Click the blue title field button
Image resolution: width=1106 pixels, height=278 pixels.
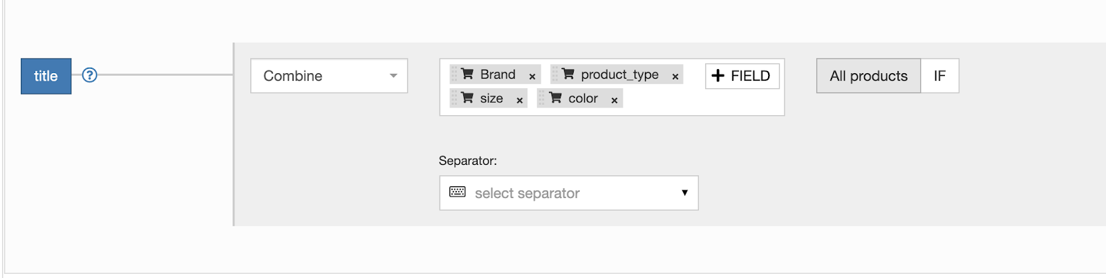coord(46,76)
